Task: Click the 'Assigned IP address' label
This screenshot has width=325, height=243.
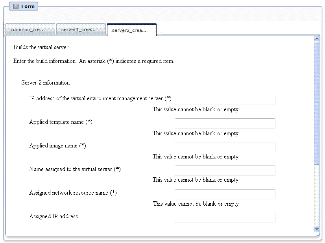Action: (x=53, y=216)
